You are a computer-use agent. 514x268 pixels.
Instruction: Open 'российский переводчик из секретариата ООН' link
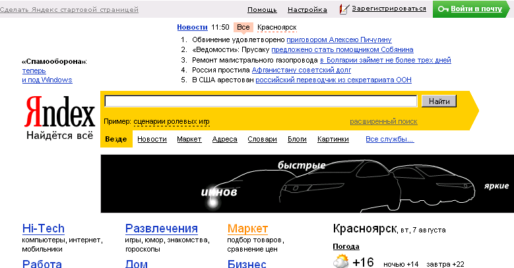pyautogui.click(x=333, y=80)
